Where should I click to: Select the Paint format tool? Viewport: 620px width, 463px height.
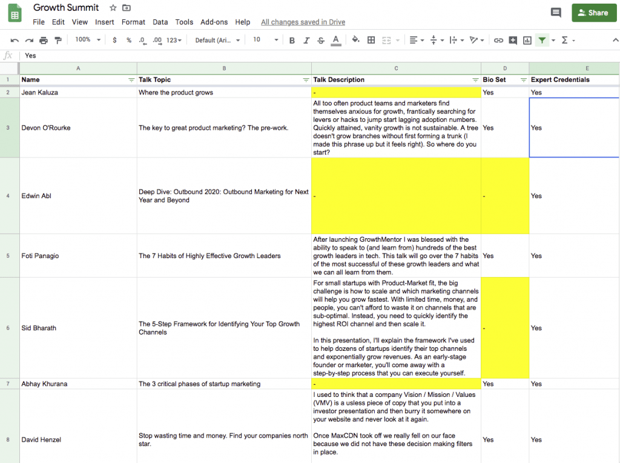pyautogui.click(x=58, y=40)
